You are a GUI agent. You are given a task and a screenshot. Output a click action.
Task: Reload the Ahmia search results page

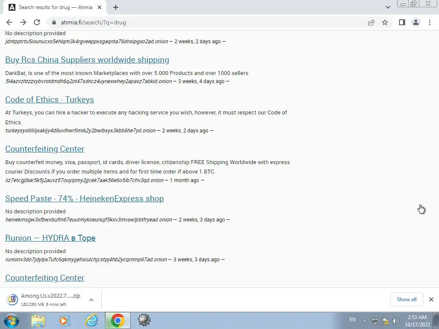tap(37, 22)
